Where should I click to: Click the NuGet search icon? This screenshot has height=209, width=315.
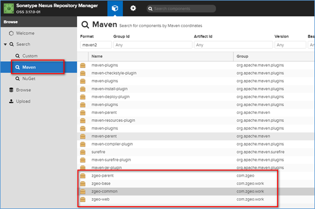[x=18, y=79]
